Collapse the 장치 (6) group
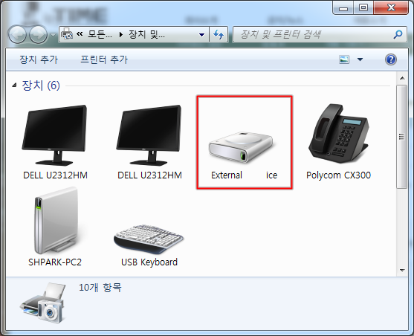Viewport: 414px width, 336px height. pos(14,85)
